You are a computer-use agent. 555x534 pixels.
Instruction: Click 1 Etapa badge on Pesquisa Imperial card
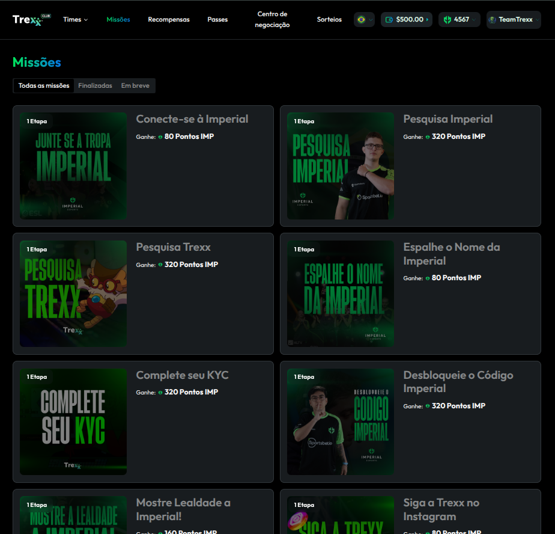tap(304, 121)
